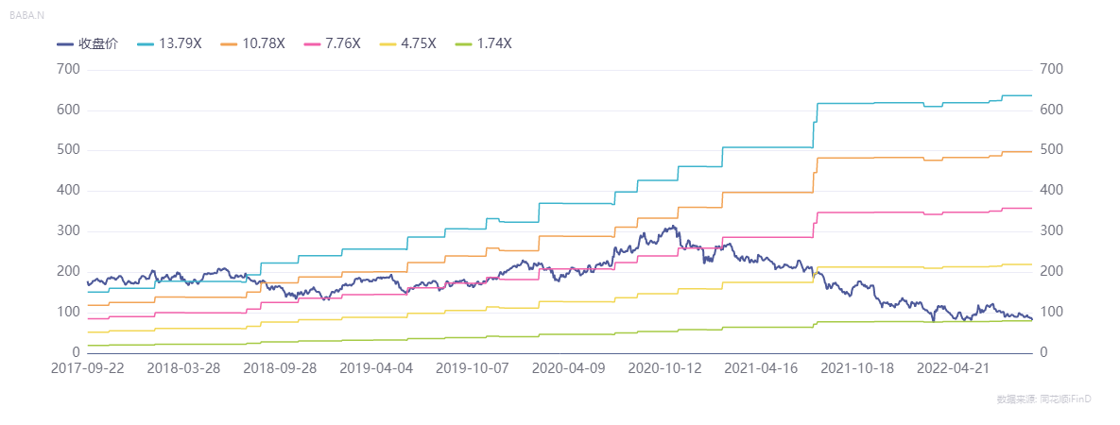Viewport: 1120px width, 425px height.
Task: Click the 2018-03-28 x-axis date
Action: click(184, 368)
